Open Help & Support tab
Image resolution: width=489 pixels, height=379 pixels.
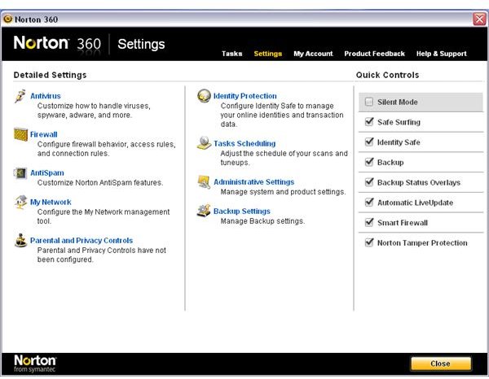click(x=442, y=54)
